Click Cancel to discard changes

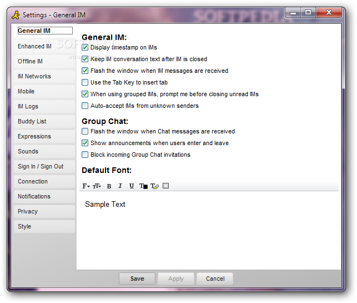[215, 279]
